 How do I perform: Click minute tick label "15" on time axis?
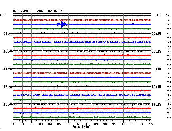(151, 124)
